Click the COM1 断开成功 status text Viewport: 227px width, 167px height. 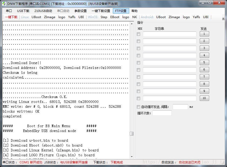[31, 162]
